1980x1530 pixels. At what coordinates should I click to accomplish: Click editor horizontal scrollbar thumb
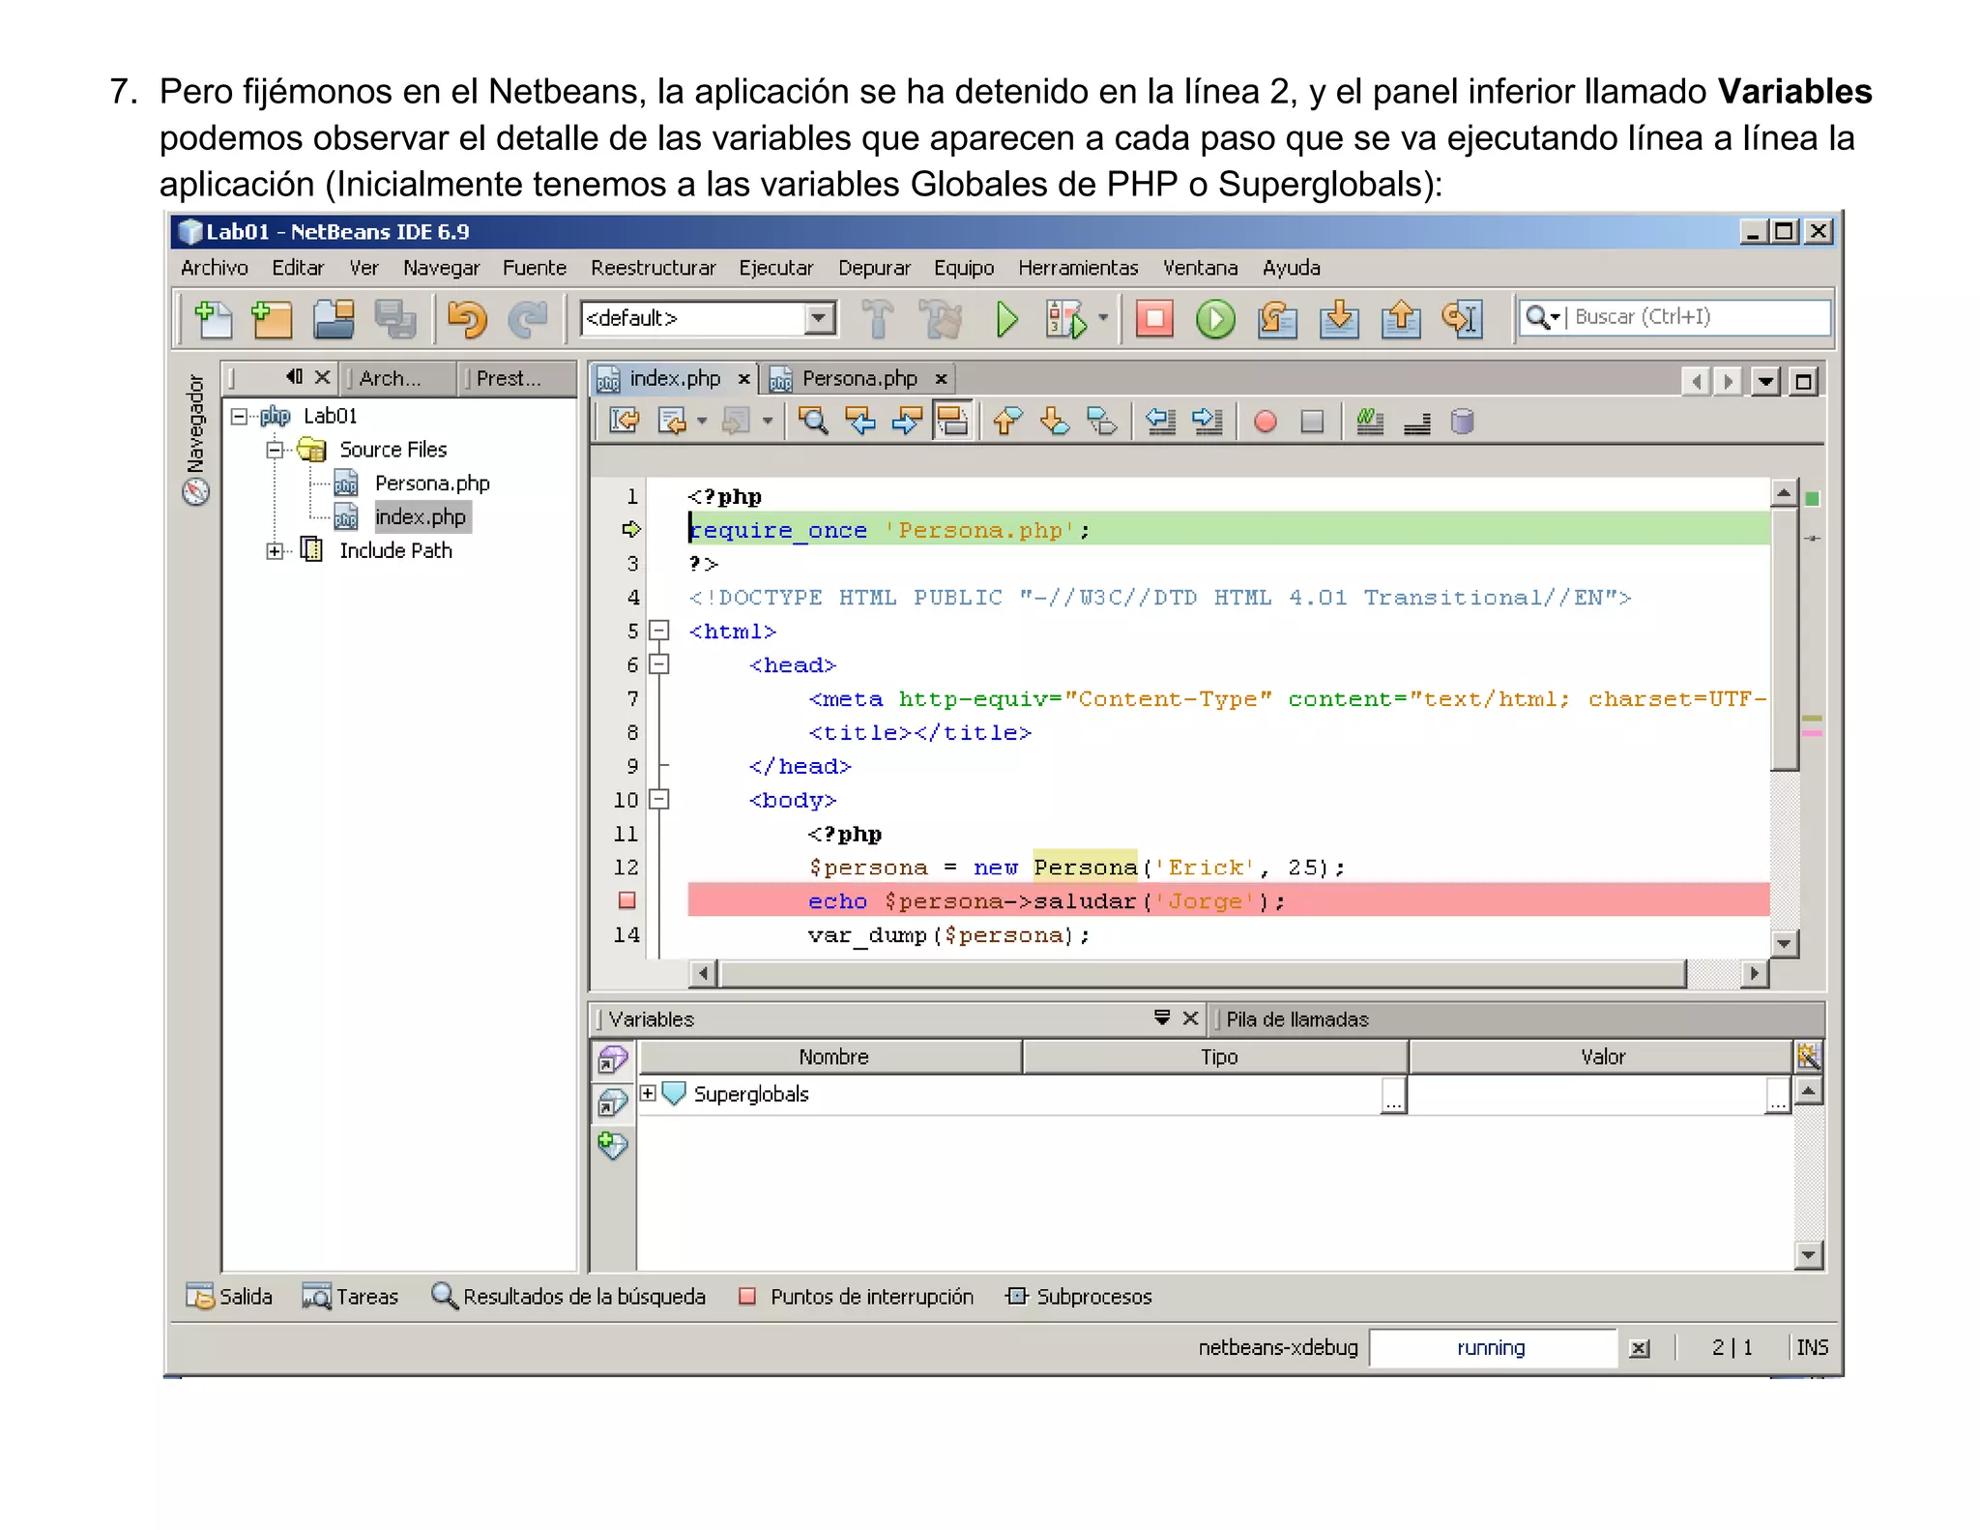[1203, 973]
